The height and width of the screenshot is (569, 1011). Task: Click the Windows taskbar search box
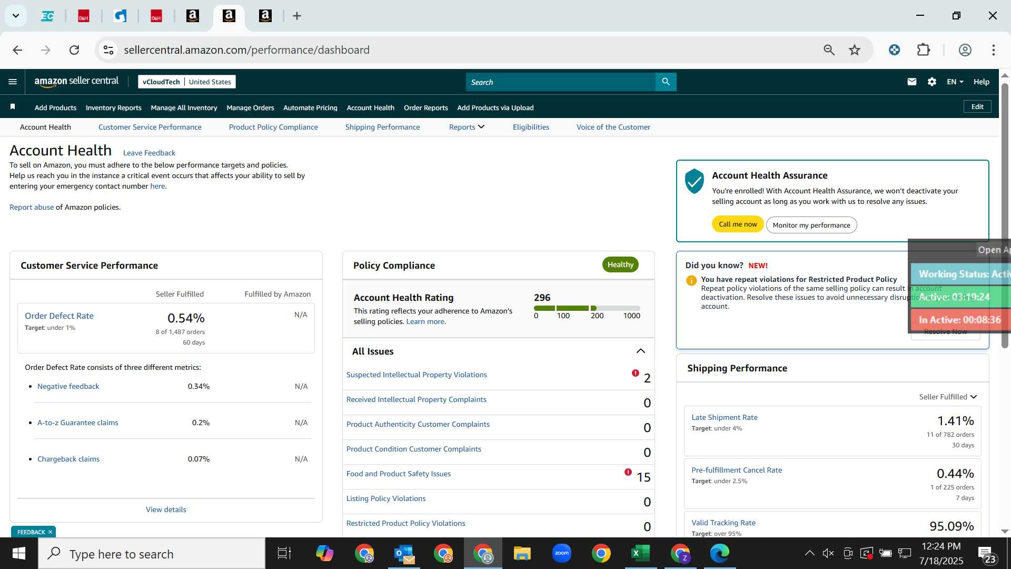[x=152, y=554]
